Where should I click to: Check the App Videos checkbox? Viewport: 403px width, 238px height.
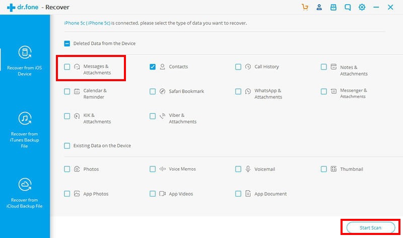click(153, 194)
